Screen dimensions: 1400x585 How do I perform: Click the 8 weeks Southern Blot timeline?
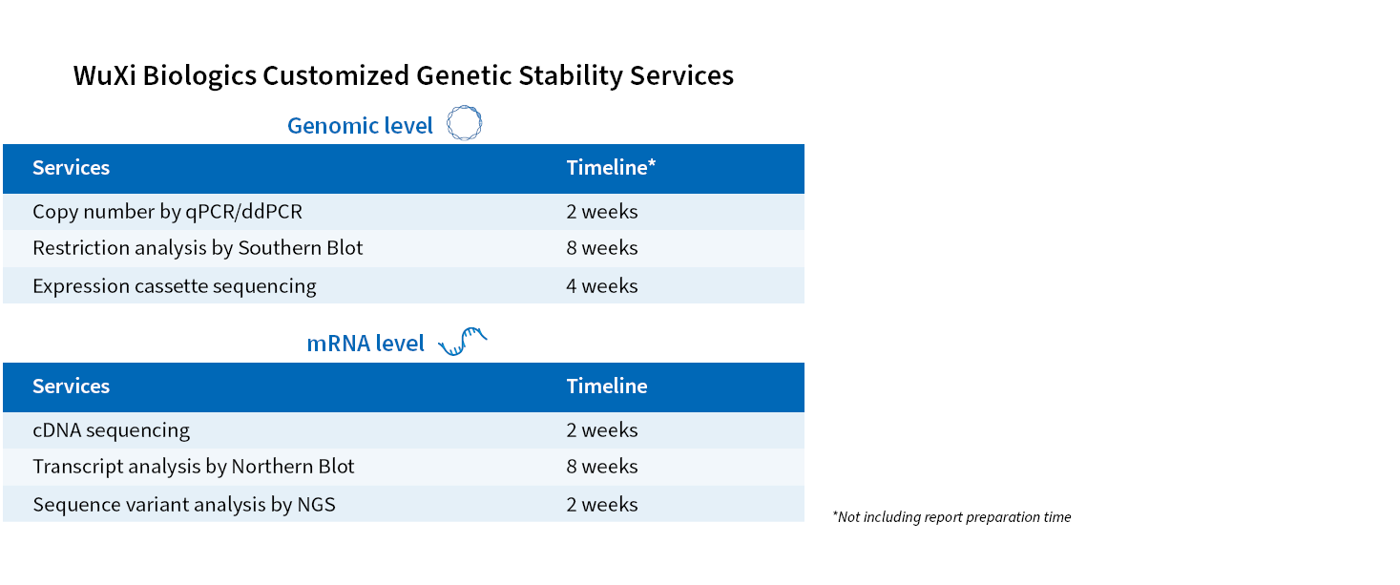602,248
